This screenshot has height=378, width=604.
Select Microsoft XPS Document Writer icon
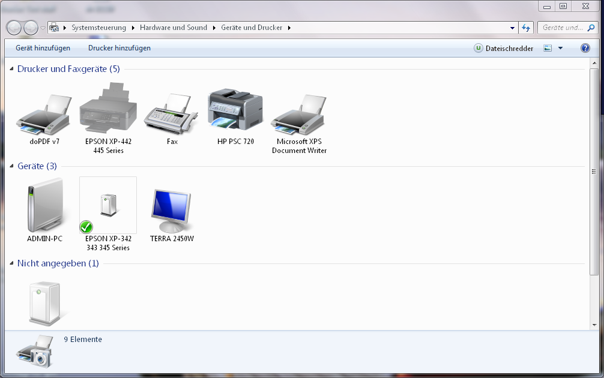click(299, 115)
